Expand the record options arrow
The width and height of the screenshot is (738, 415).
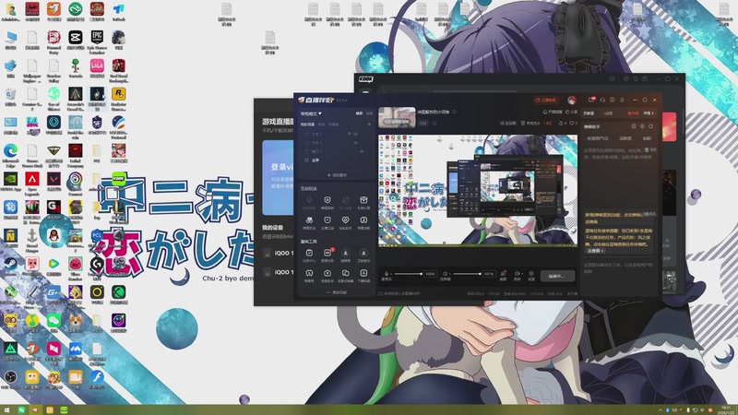(520, 273)
